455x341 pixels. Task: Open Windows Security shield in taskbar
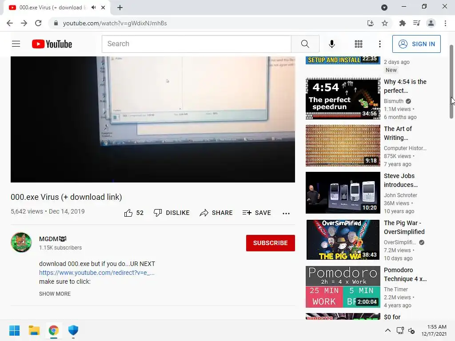point(73,330)
